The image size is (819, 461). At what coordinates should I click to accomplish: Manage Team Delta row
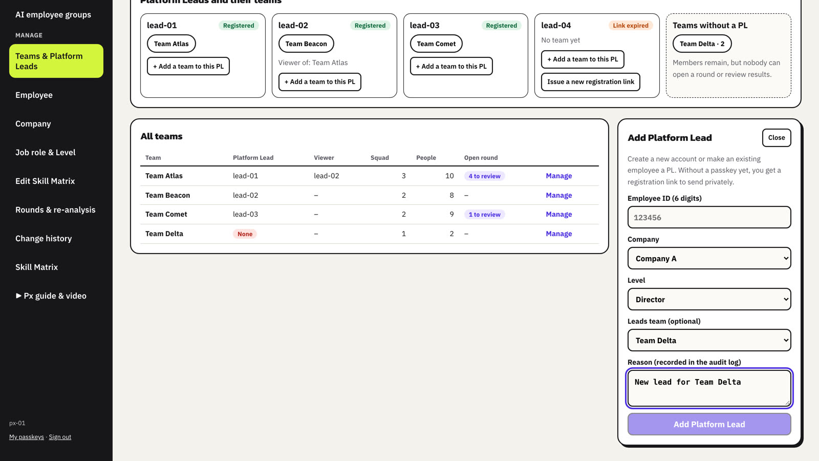tap(559, 234)
